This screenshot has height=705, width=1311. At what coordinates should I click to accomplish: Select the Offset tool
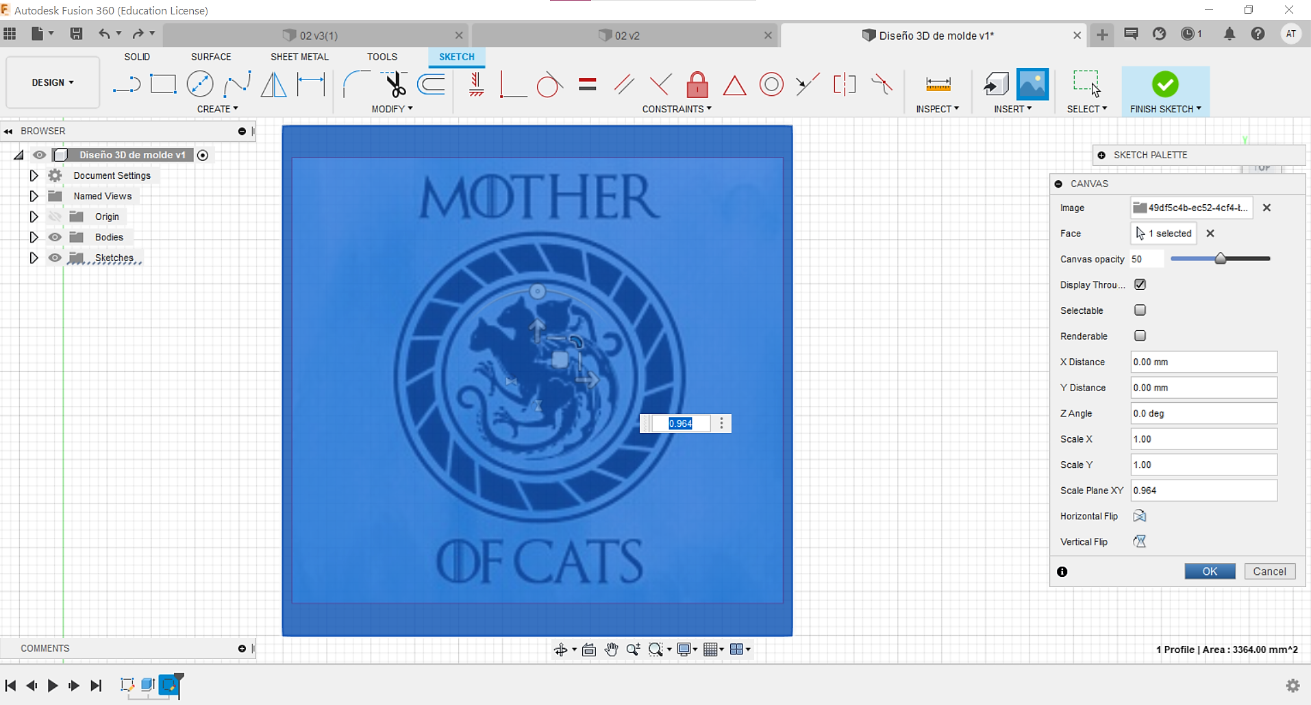(432, 84)
